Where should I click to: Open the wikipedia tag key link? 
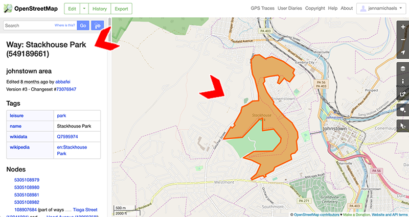click(19, 147)
